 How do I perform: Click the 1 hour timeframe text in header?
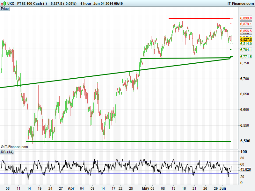(x=86, y=4)
